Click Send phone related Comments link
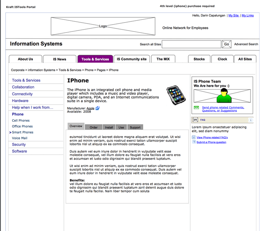 point(223,109)
